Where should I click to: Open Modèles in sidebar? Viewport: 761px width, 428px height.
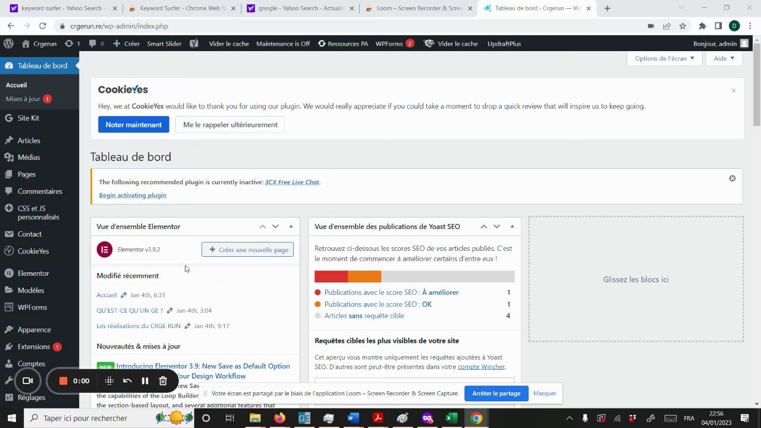(x=39, y=290)
